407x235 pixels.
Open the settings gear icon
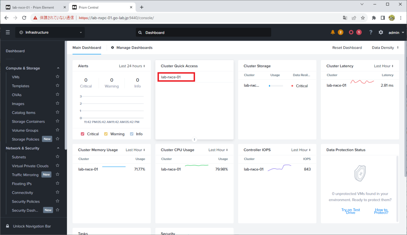click(381, 32)
